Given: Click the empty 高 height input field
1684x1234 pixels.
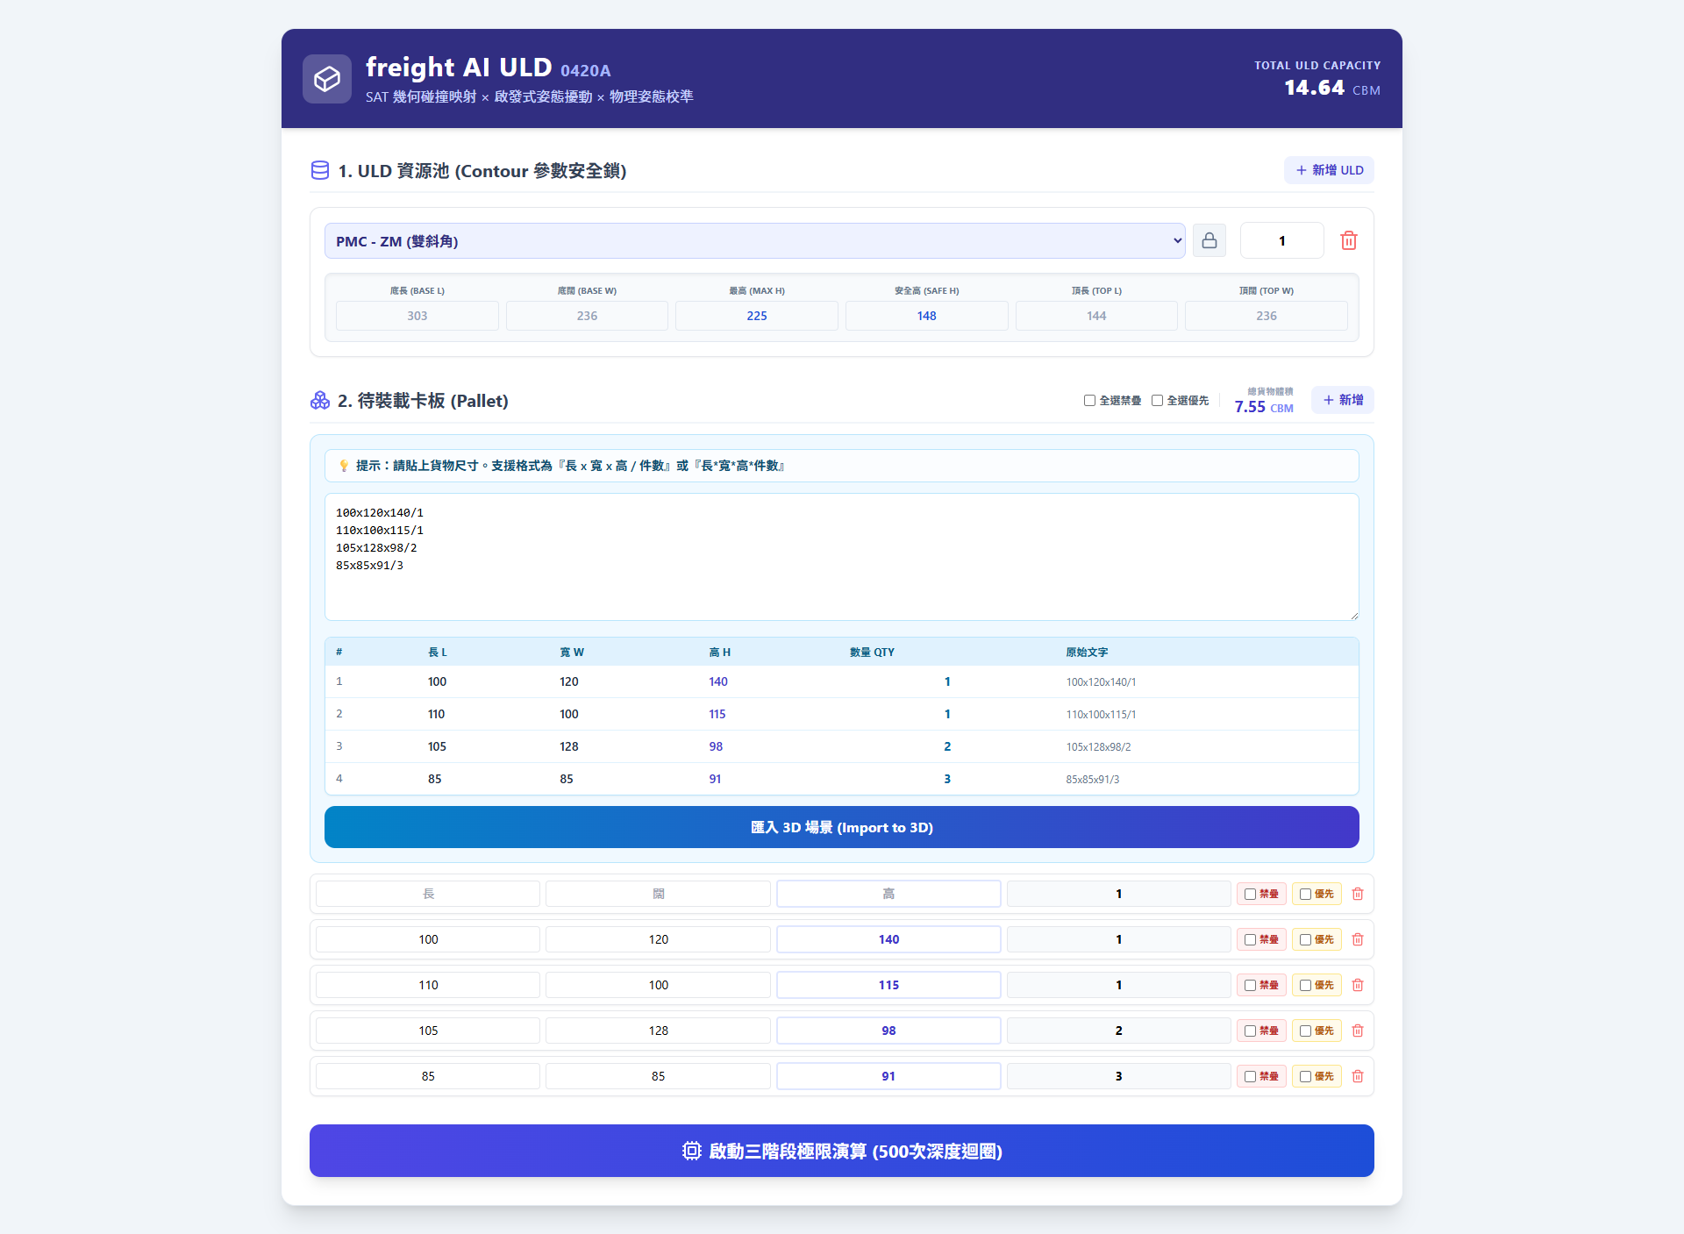Looking at the screenshot, I should click(x=888, y=894).
